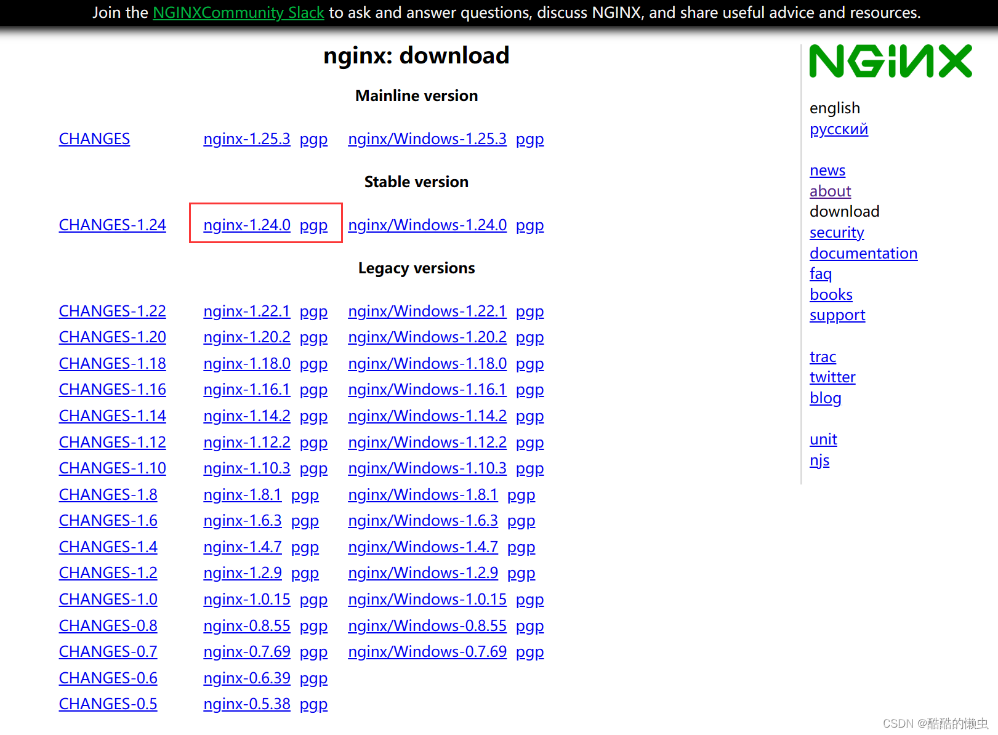Open the mainline CHANGES link
This screenshot has height=735, width=998.
point(94,139)
